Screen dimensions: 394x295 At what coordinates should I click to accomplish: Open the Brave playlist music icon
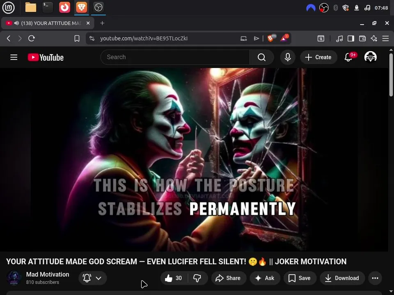[339, 39]
